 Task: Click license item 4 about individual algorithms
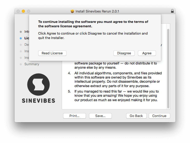click(115, 80)
